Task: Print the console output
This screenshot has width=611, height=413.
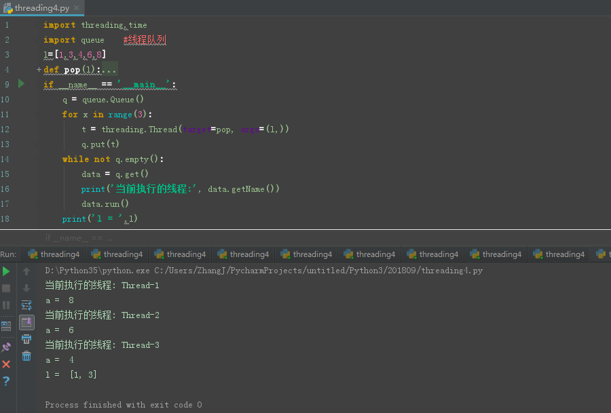Action: point(26,339)
